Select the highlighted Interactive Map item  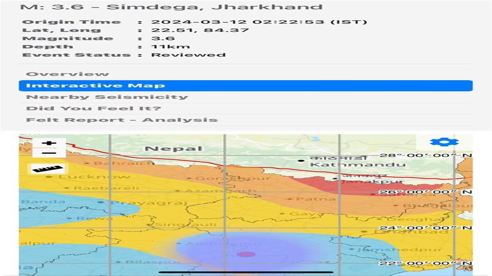point(245,85)
